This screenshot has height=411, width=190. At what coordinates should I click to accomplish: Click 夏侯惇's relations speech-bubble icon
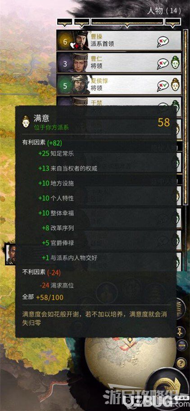[x=163, y=84]
